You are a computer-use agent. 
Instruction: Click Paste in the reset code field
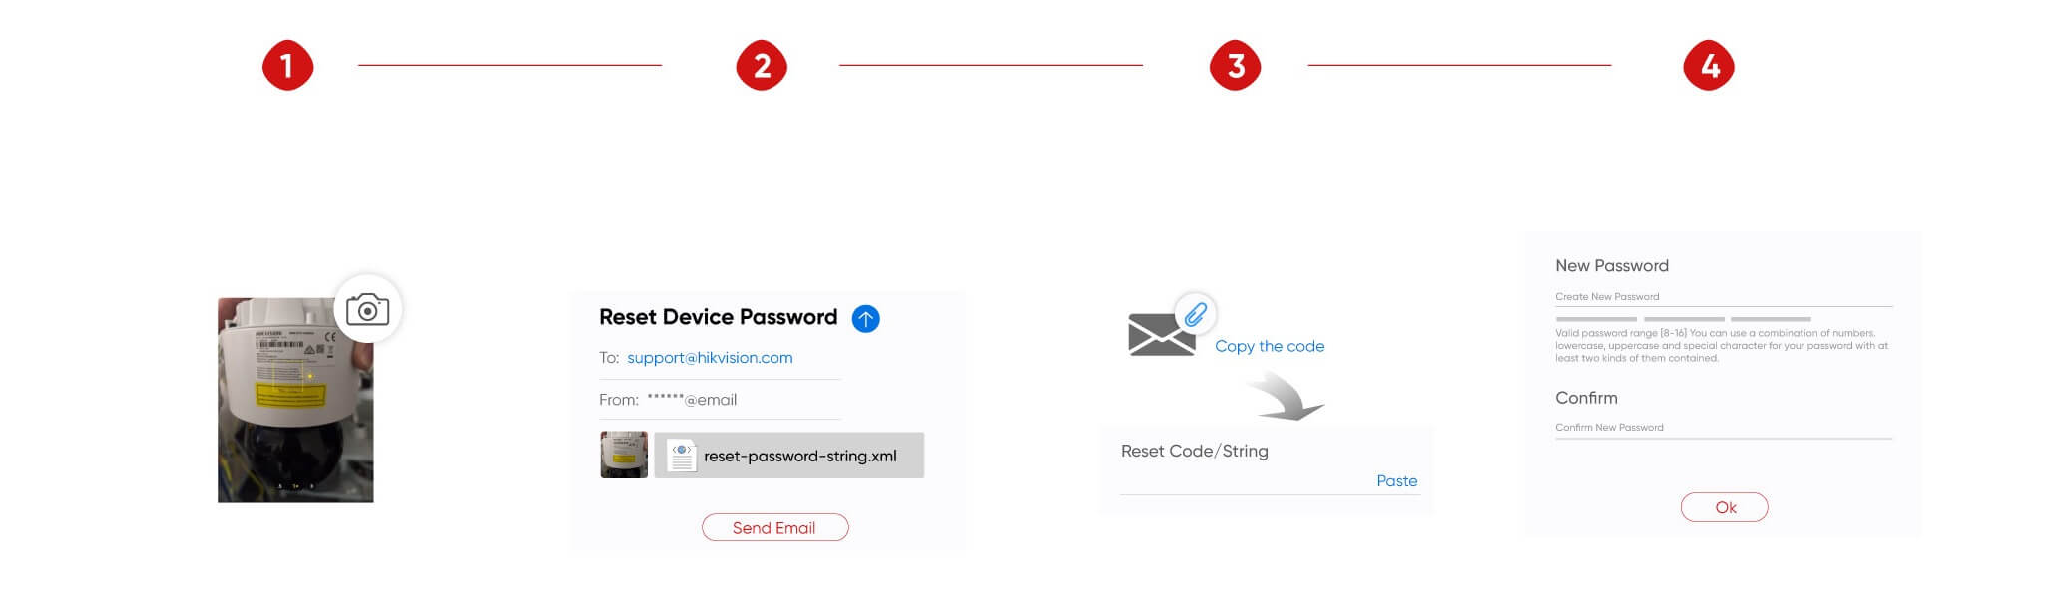point(1396,481)
